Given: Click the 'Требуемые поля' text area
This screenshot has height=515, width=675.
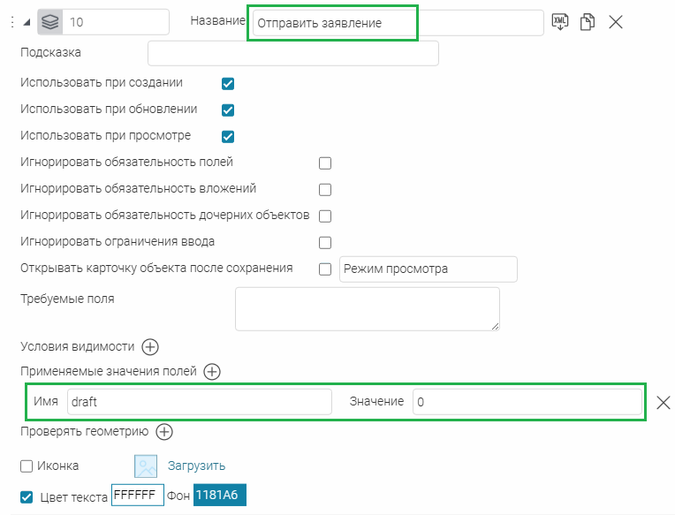Looking at the screenshot, I should (x=367, y=308).
